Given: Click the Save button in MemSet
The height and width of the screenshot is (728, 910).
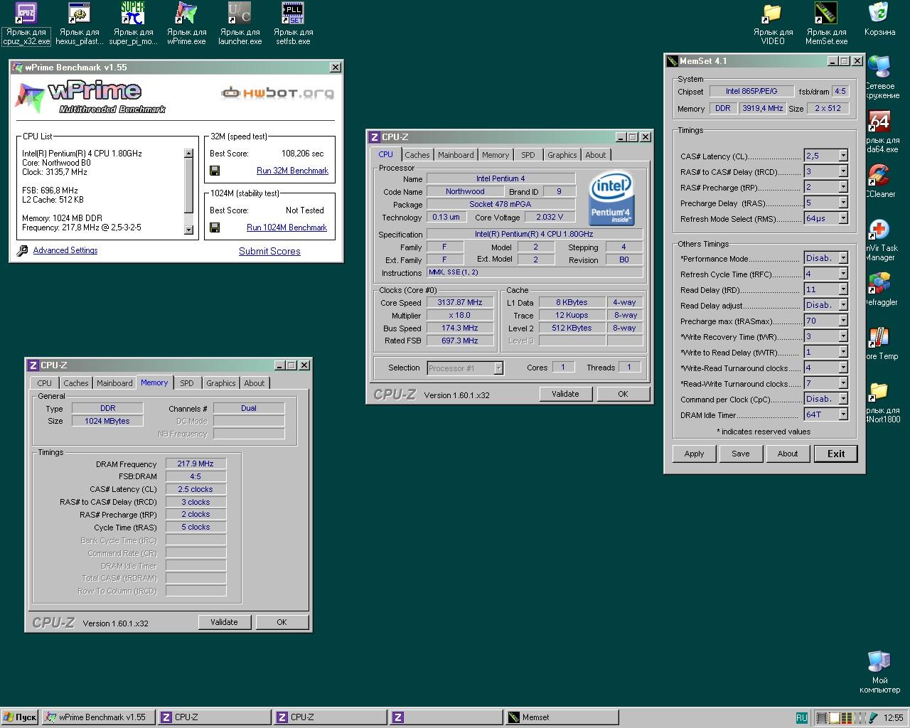Looking at the screenshot, I should [x=741, y=454].
